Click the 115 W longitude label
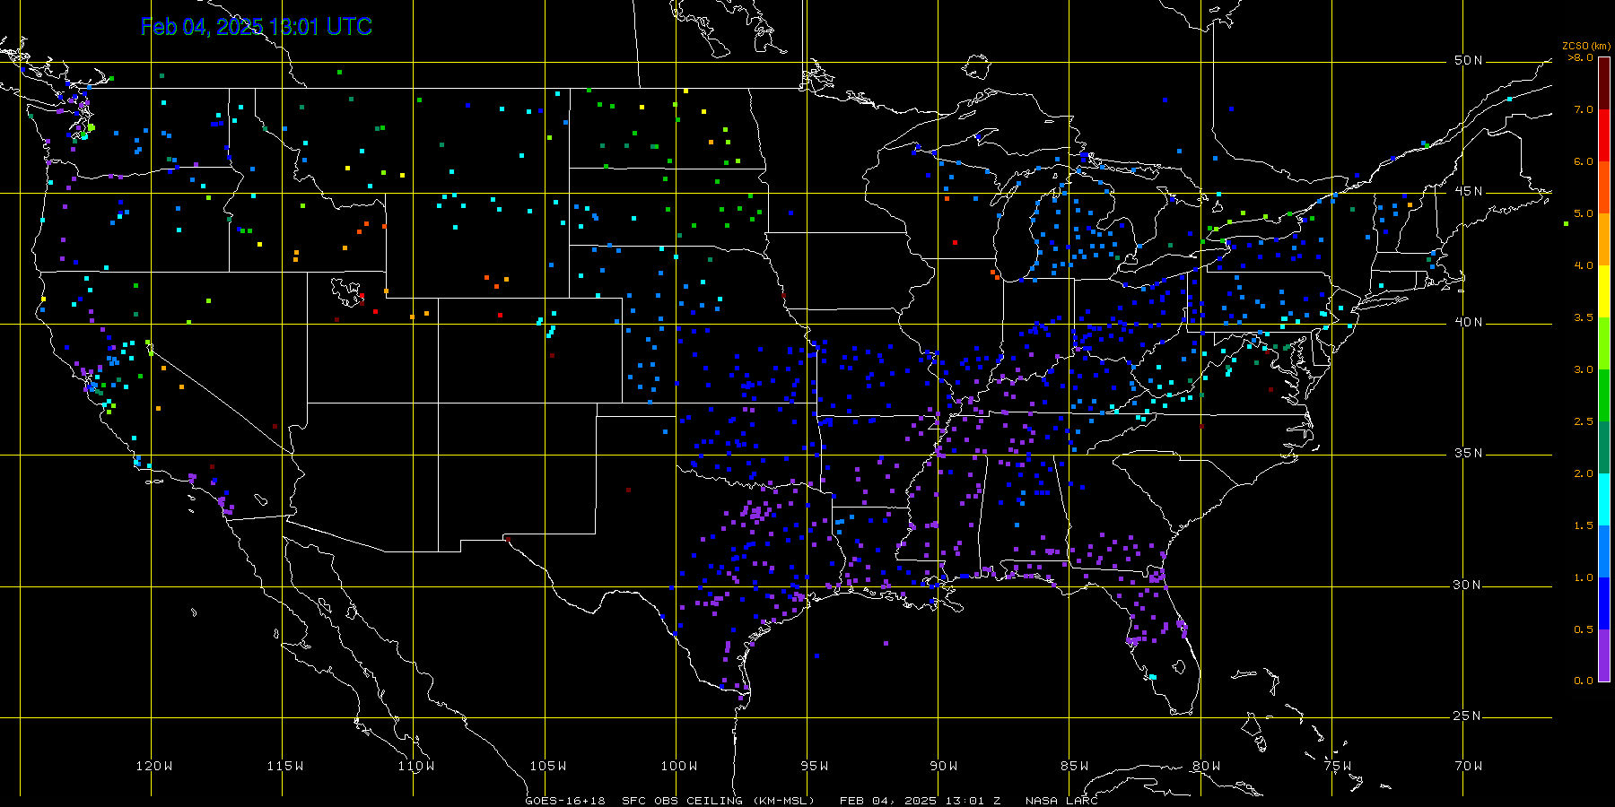This screenshot has width=1615, height=807. (285, 766)
